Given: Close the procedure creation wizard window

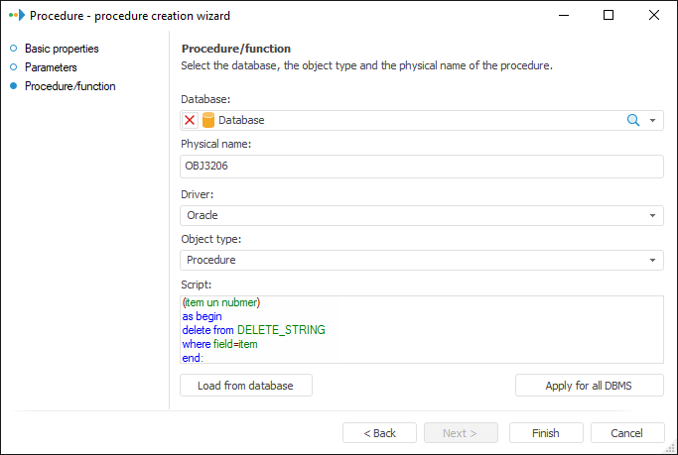Looking at the screenshot, I should 653,16.
